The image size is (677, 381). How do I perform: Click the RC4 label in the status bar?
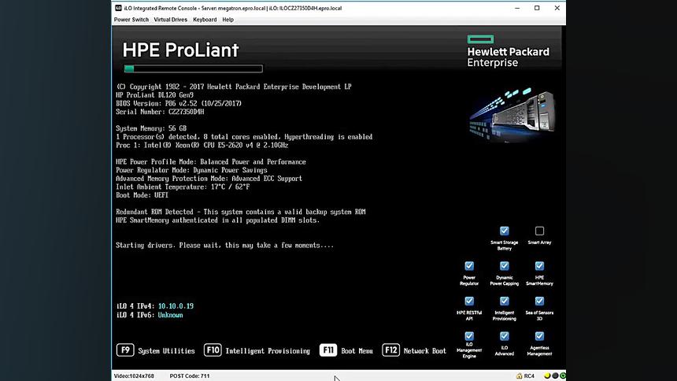click(529, 375)
